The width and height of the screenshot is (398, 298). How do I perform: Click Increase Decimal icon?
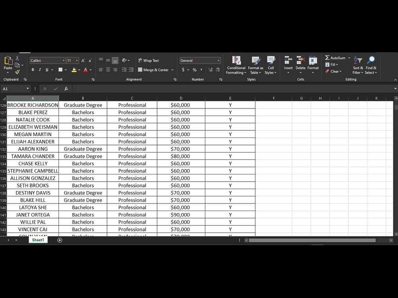[x=211, y=70]
